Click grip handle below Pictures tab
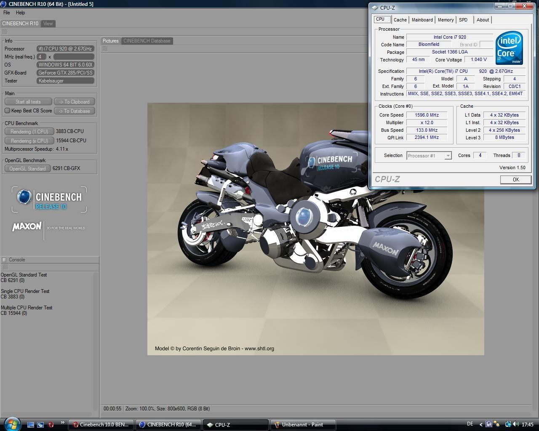Screen dimensions: 539x431 pyautogui.click(x=105, y=49)
